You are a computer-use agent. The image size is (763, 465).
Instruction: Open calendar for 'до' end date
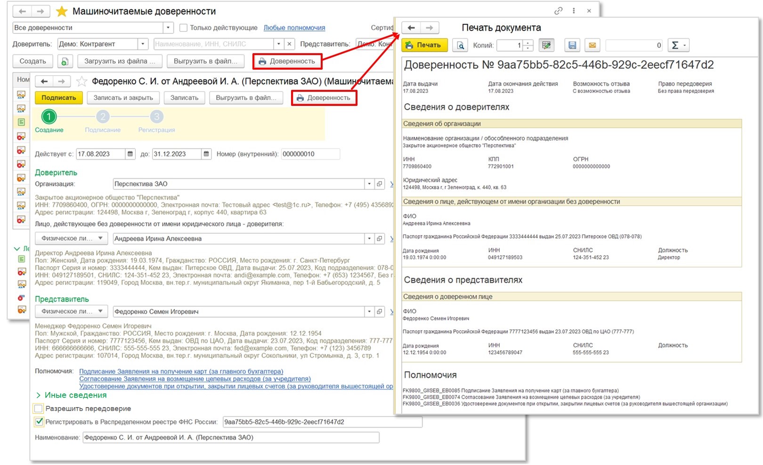point(206,154)
